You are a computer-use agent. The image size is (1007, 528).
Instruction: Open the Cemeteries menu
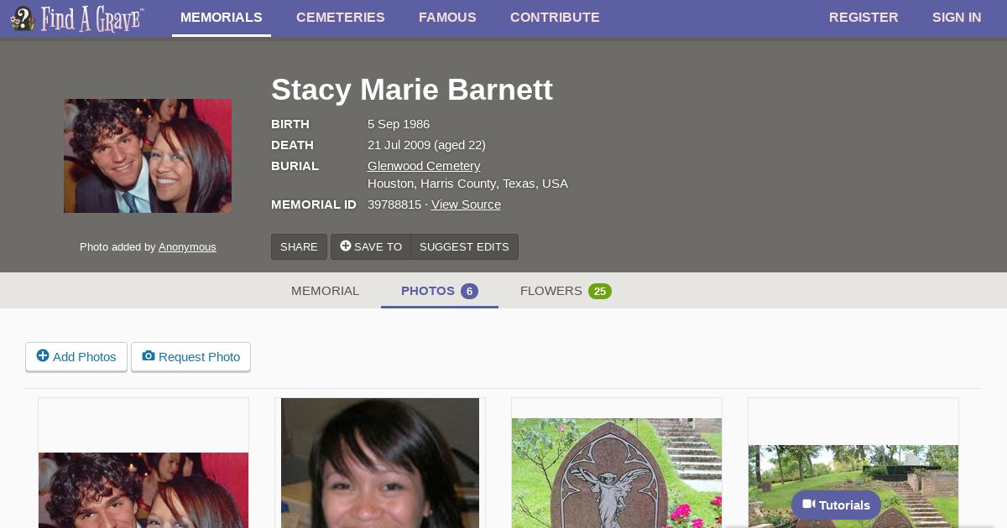pos(341,18)
